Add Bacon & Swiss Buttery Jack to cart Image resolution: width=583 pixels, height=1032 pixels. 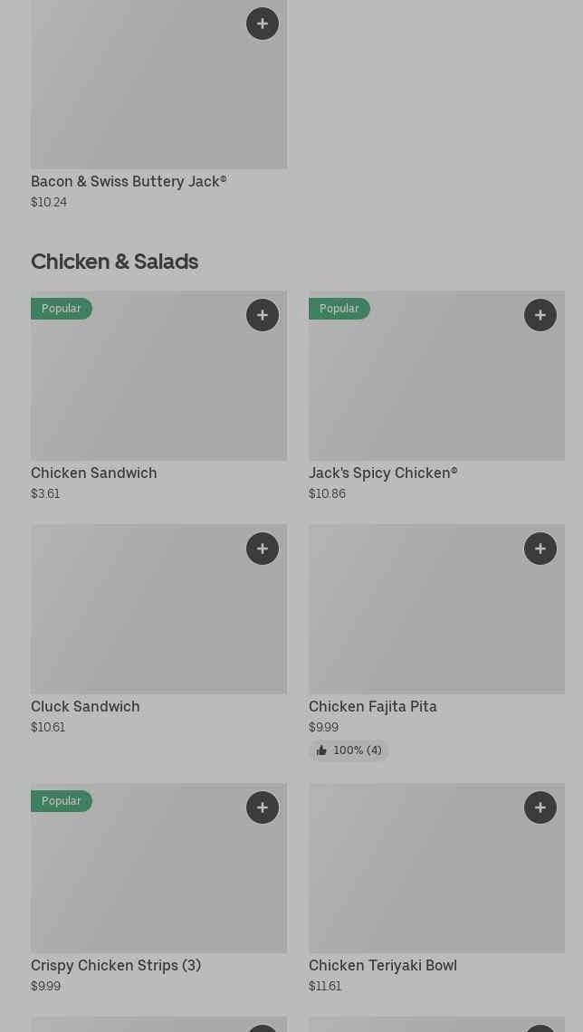click(263, 24)
